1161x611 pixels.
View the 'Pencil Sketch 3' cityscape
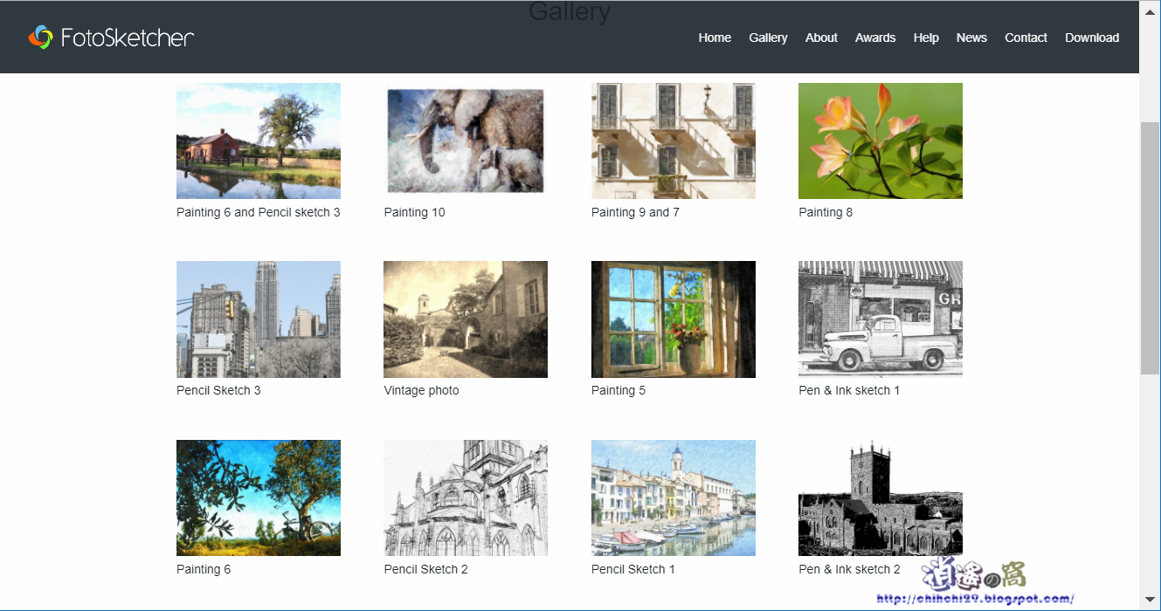pos(258,319)
